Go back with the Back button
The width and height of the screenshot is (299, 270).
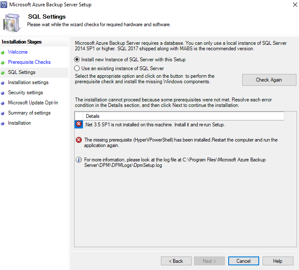pos(176,261)
